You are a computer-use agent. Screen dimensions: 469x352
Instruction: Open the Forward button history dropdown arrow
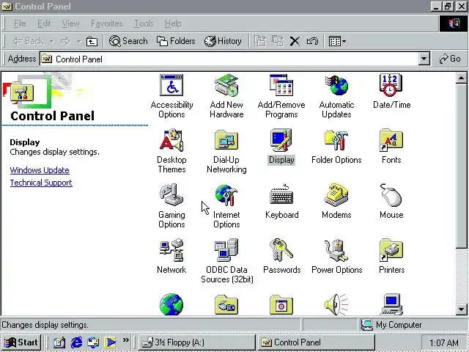coord(79,41)
